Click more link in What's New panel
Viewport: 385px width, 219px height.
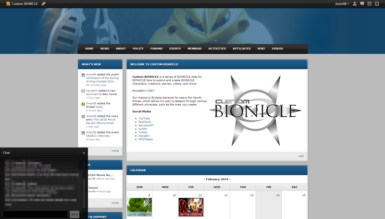coord(115,151)
